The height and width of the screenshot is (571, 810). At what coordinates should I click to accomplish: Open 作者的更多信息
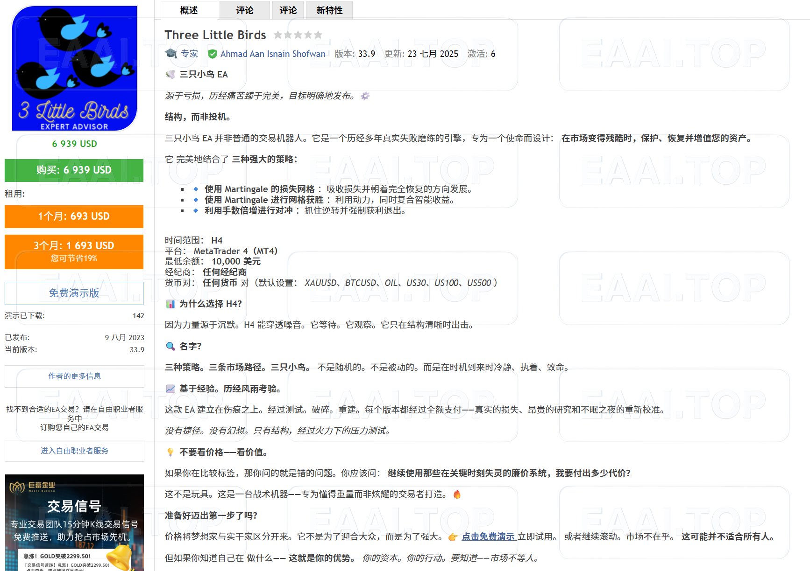coord(74,376)
